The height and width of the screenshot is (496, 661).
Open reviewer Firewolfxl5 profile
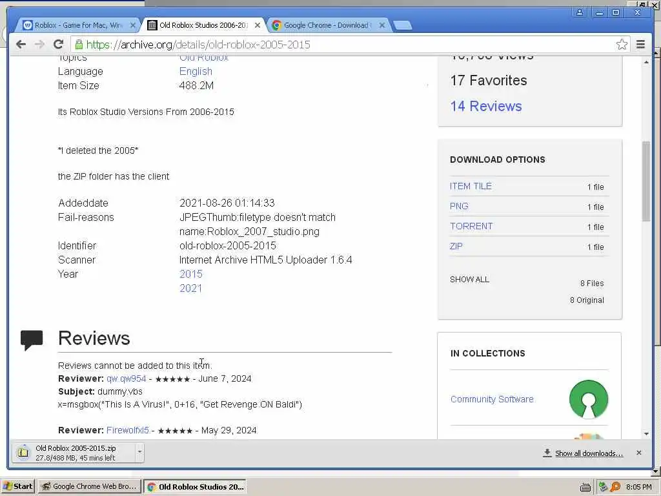[128, 430]
